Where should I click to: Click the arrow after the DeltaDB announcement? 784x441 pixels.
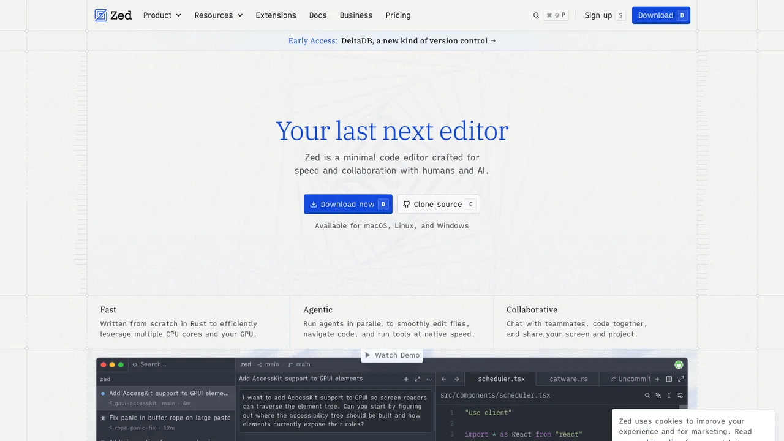pyautogui.click(x=493, y=41)
